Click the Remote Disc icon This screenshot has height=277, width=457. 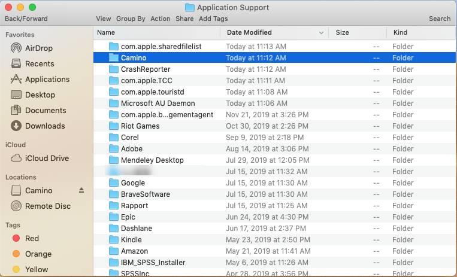tap(16, 206)
